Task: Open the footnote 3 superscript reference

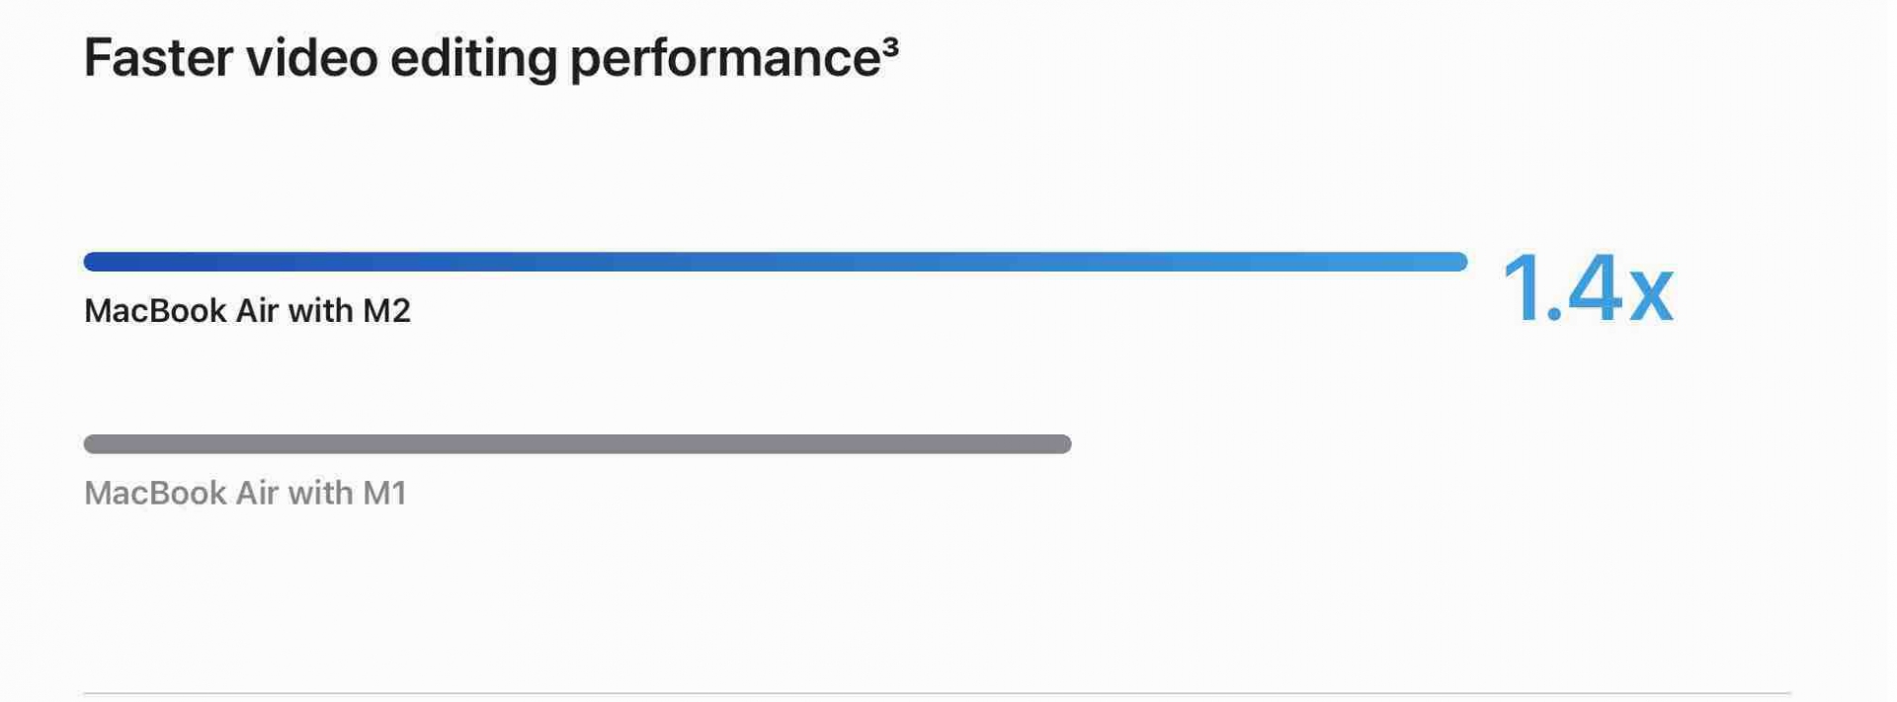Action: coord(890,45)
